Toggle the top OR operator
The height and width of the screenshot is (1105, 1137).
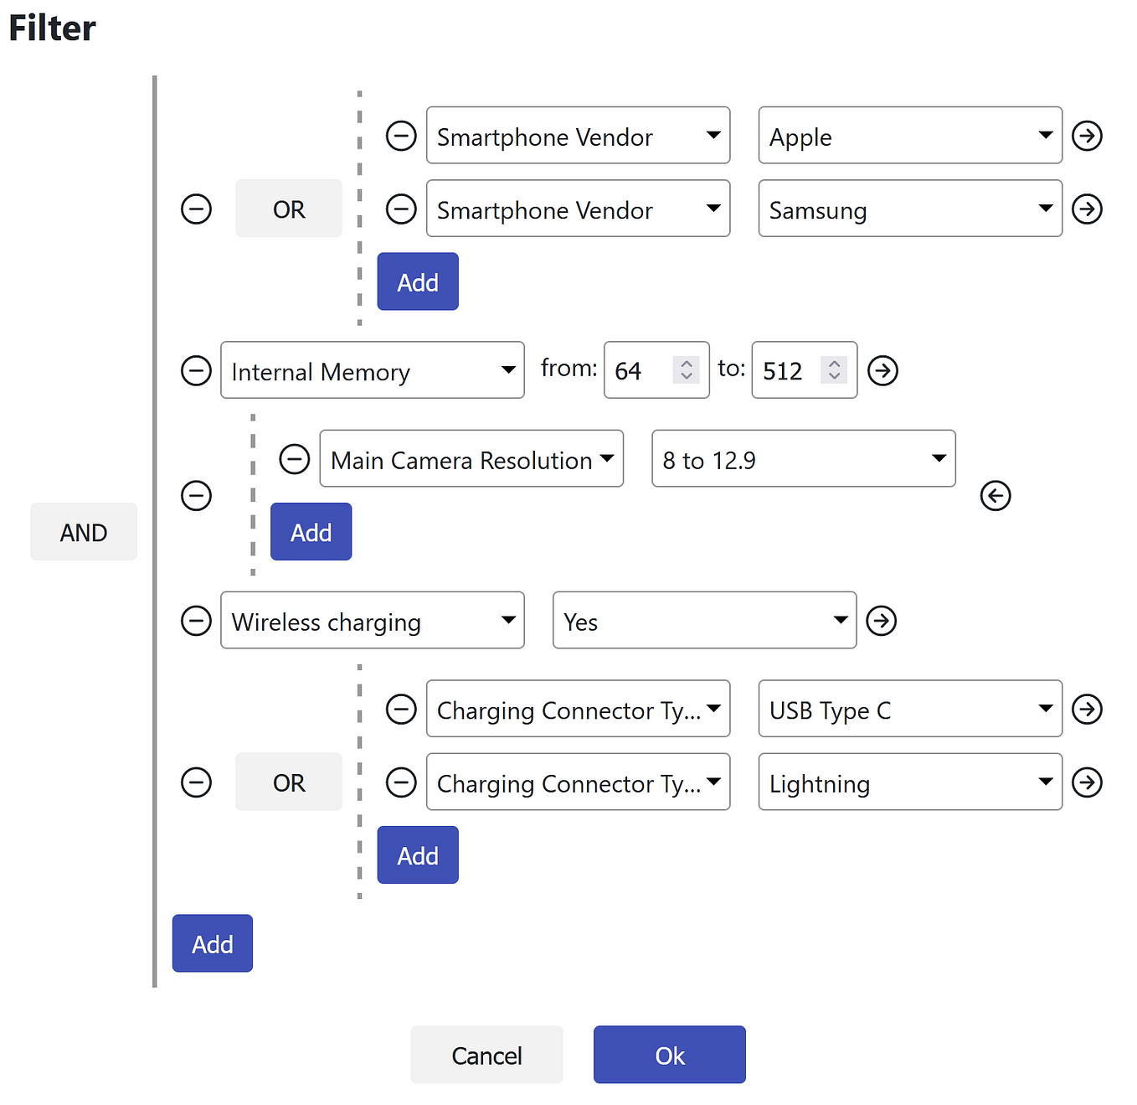[x=288, y=209]
